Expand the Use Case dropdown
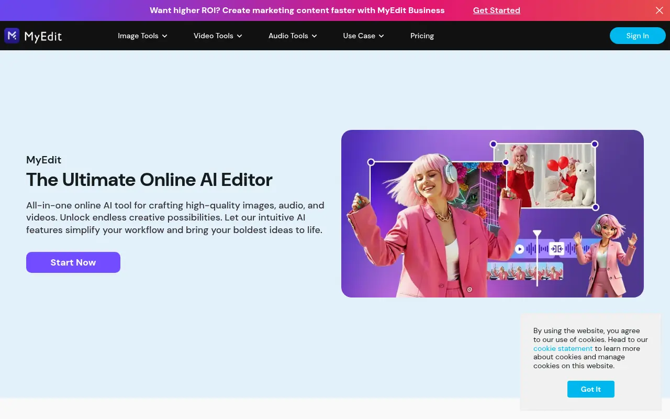670x419 pixels. (x=363, y=36)
